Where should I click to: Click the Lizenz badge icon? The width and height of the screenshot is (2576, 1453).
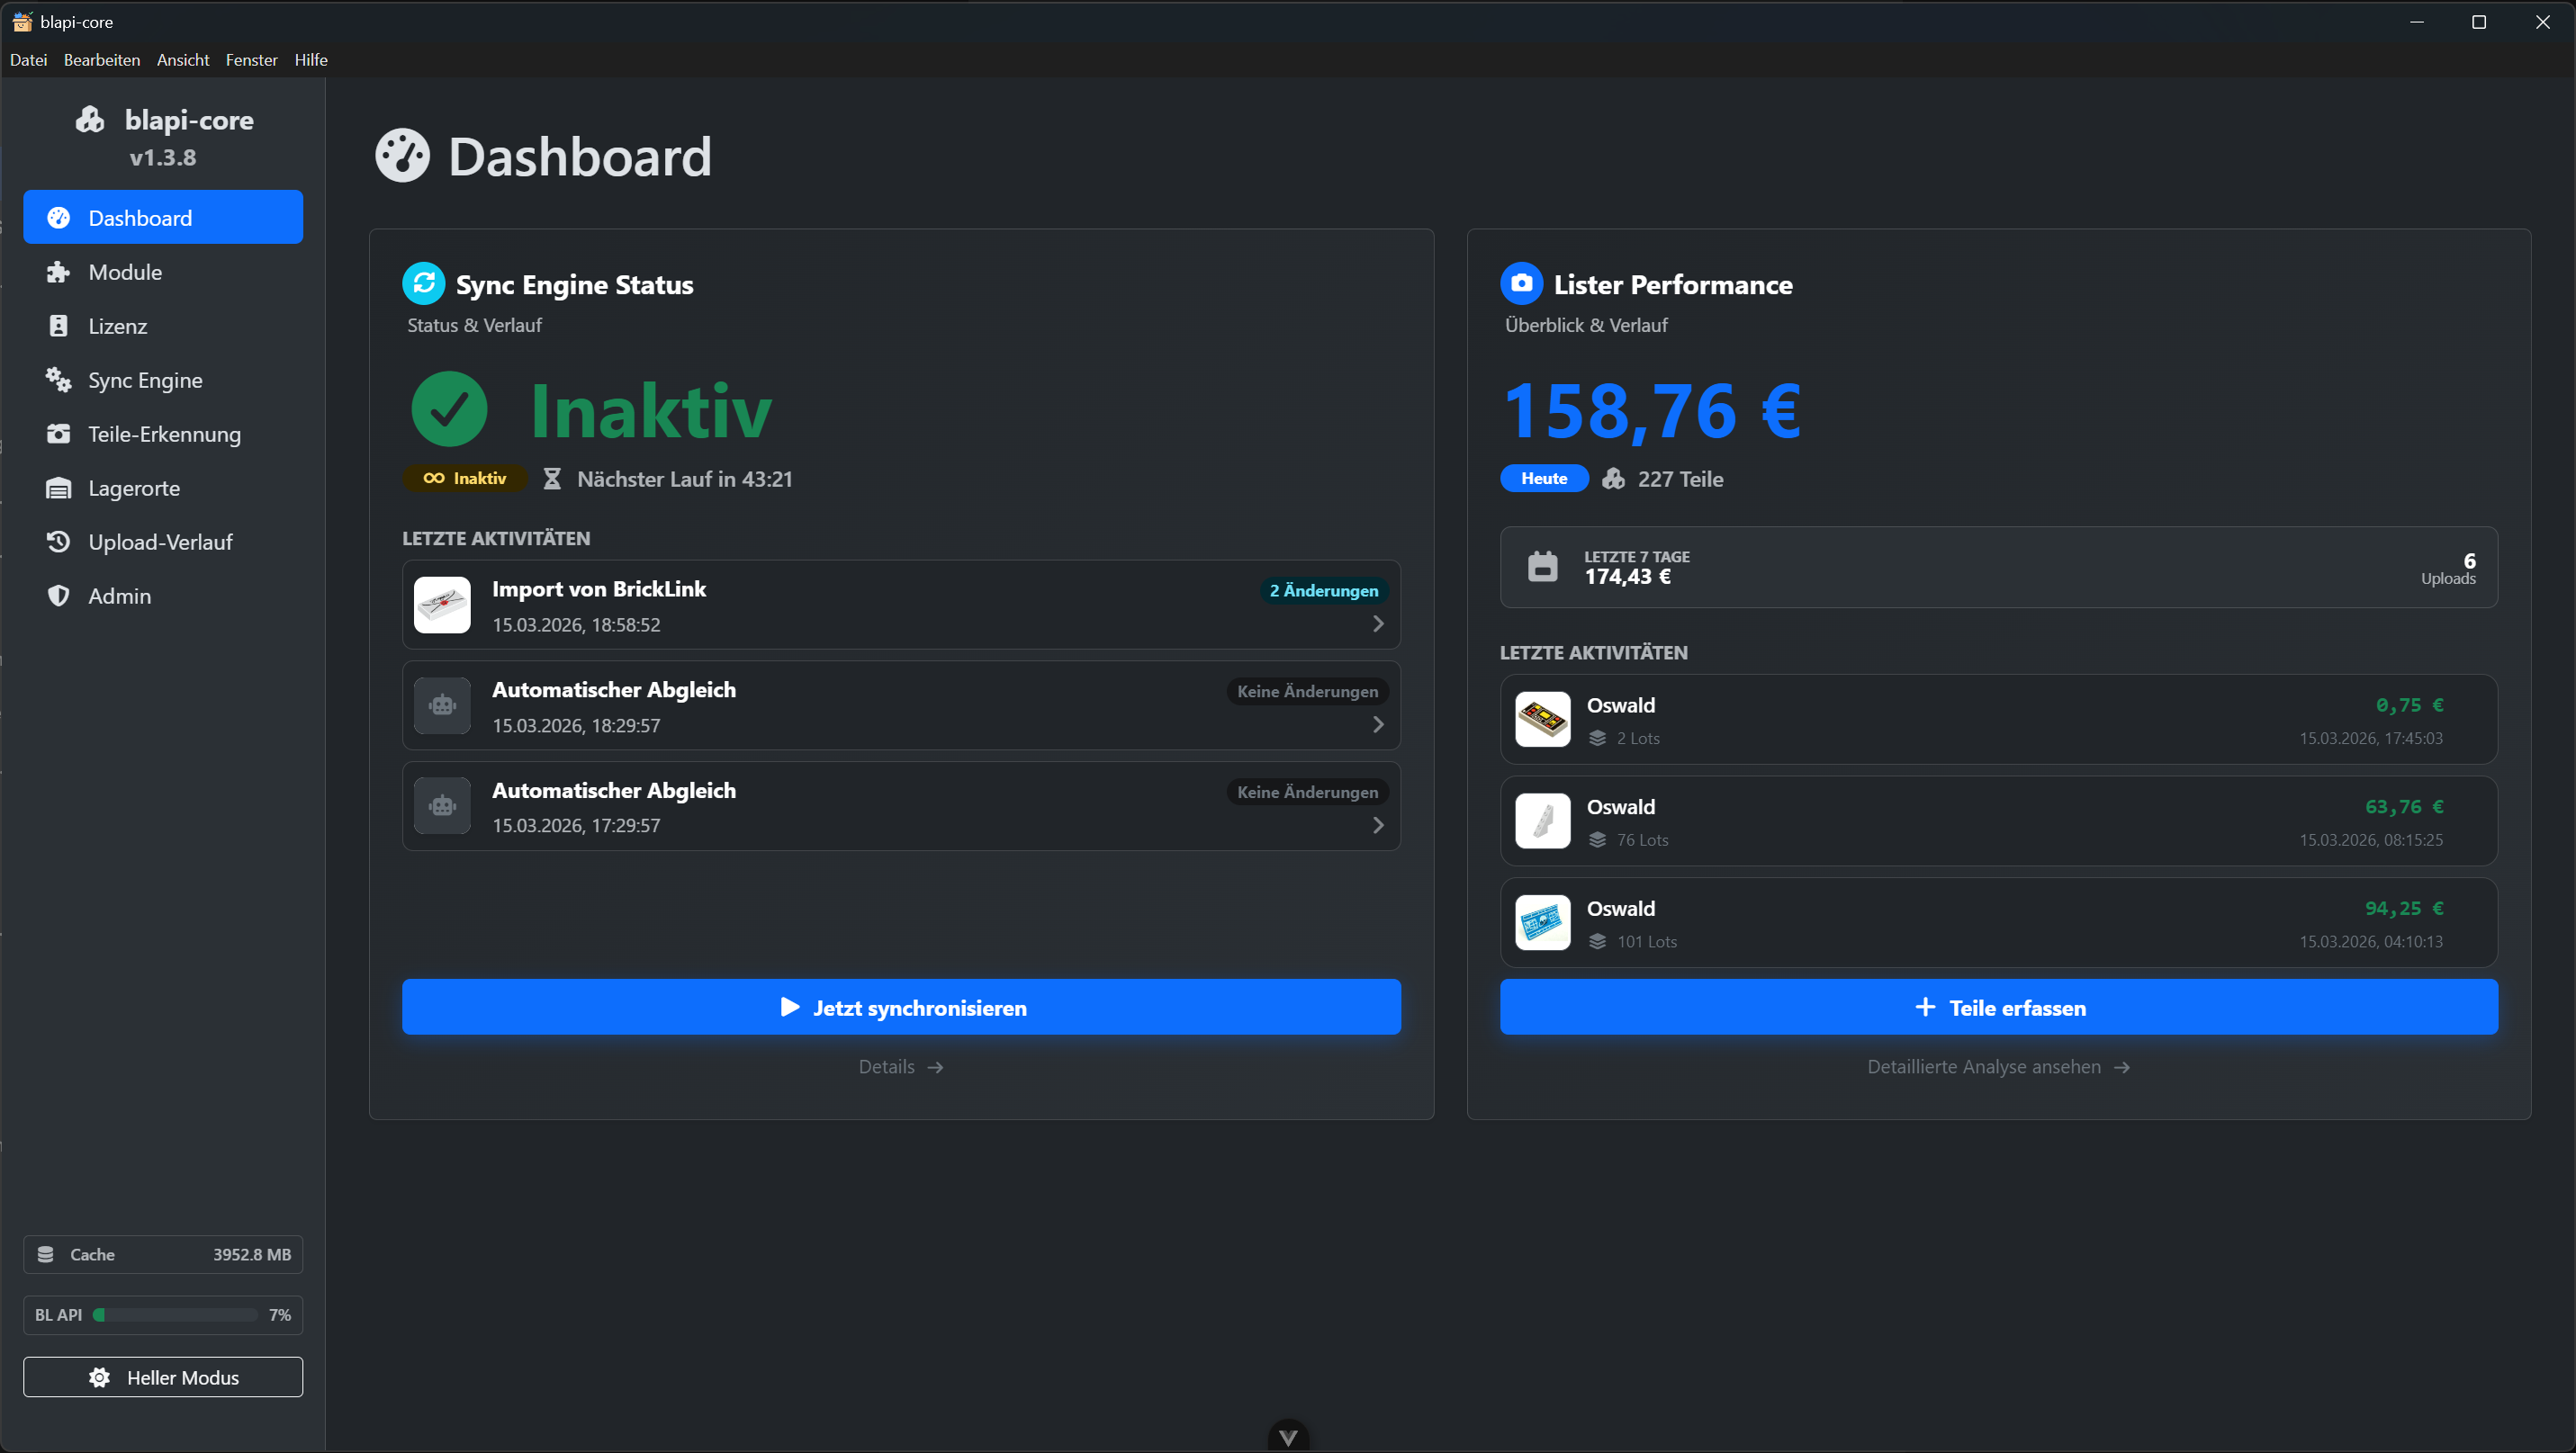(59, 326)
